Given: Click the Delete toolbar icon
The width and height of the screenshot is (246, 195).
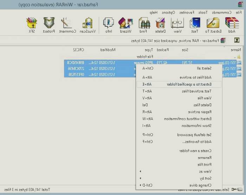Looking at the screenshot, I should pos(160,25).
